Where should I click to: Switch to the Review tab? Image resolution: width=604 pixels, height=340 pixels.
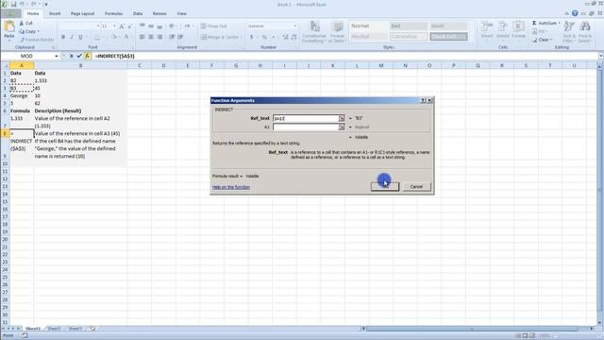tap(159, 13)
